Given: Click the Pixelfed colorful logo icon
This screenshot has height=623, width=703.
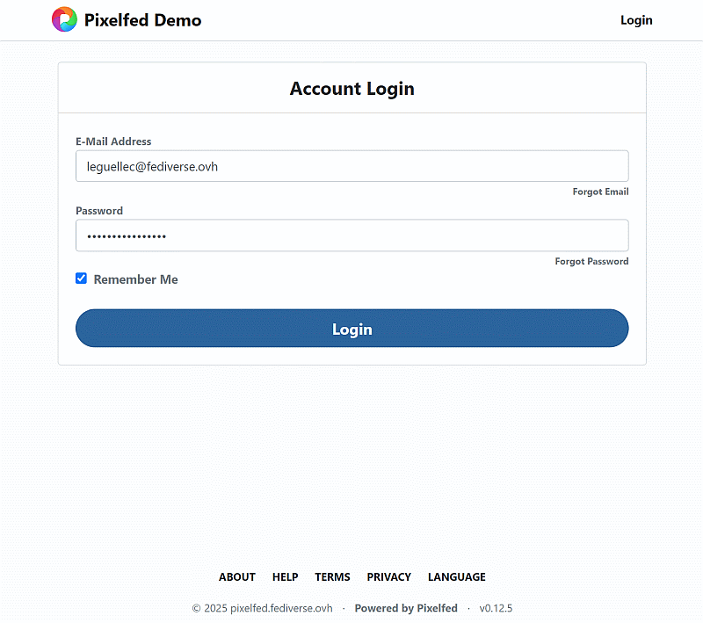Looking at the screenshot, I should (x=64, y=19).
